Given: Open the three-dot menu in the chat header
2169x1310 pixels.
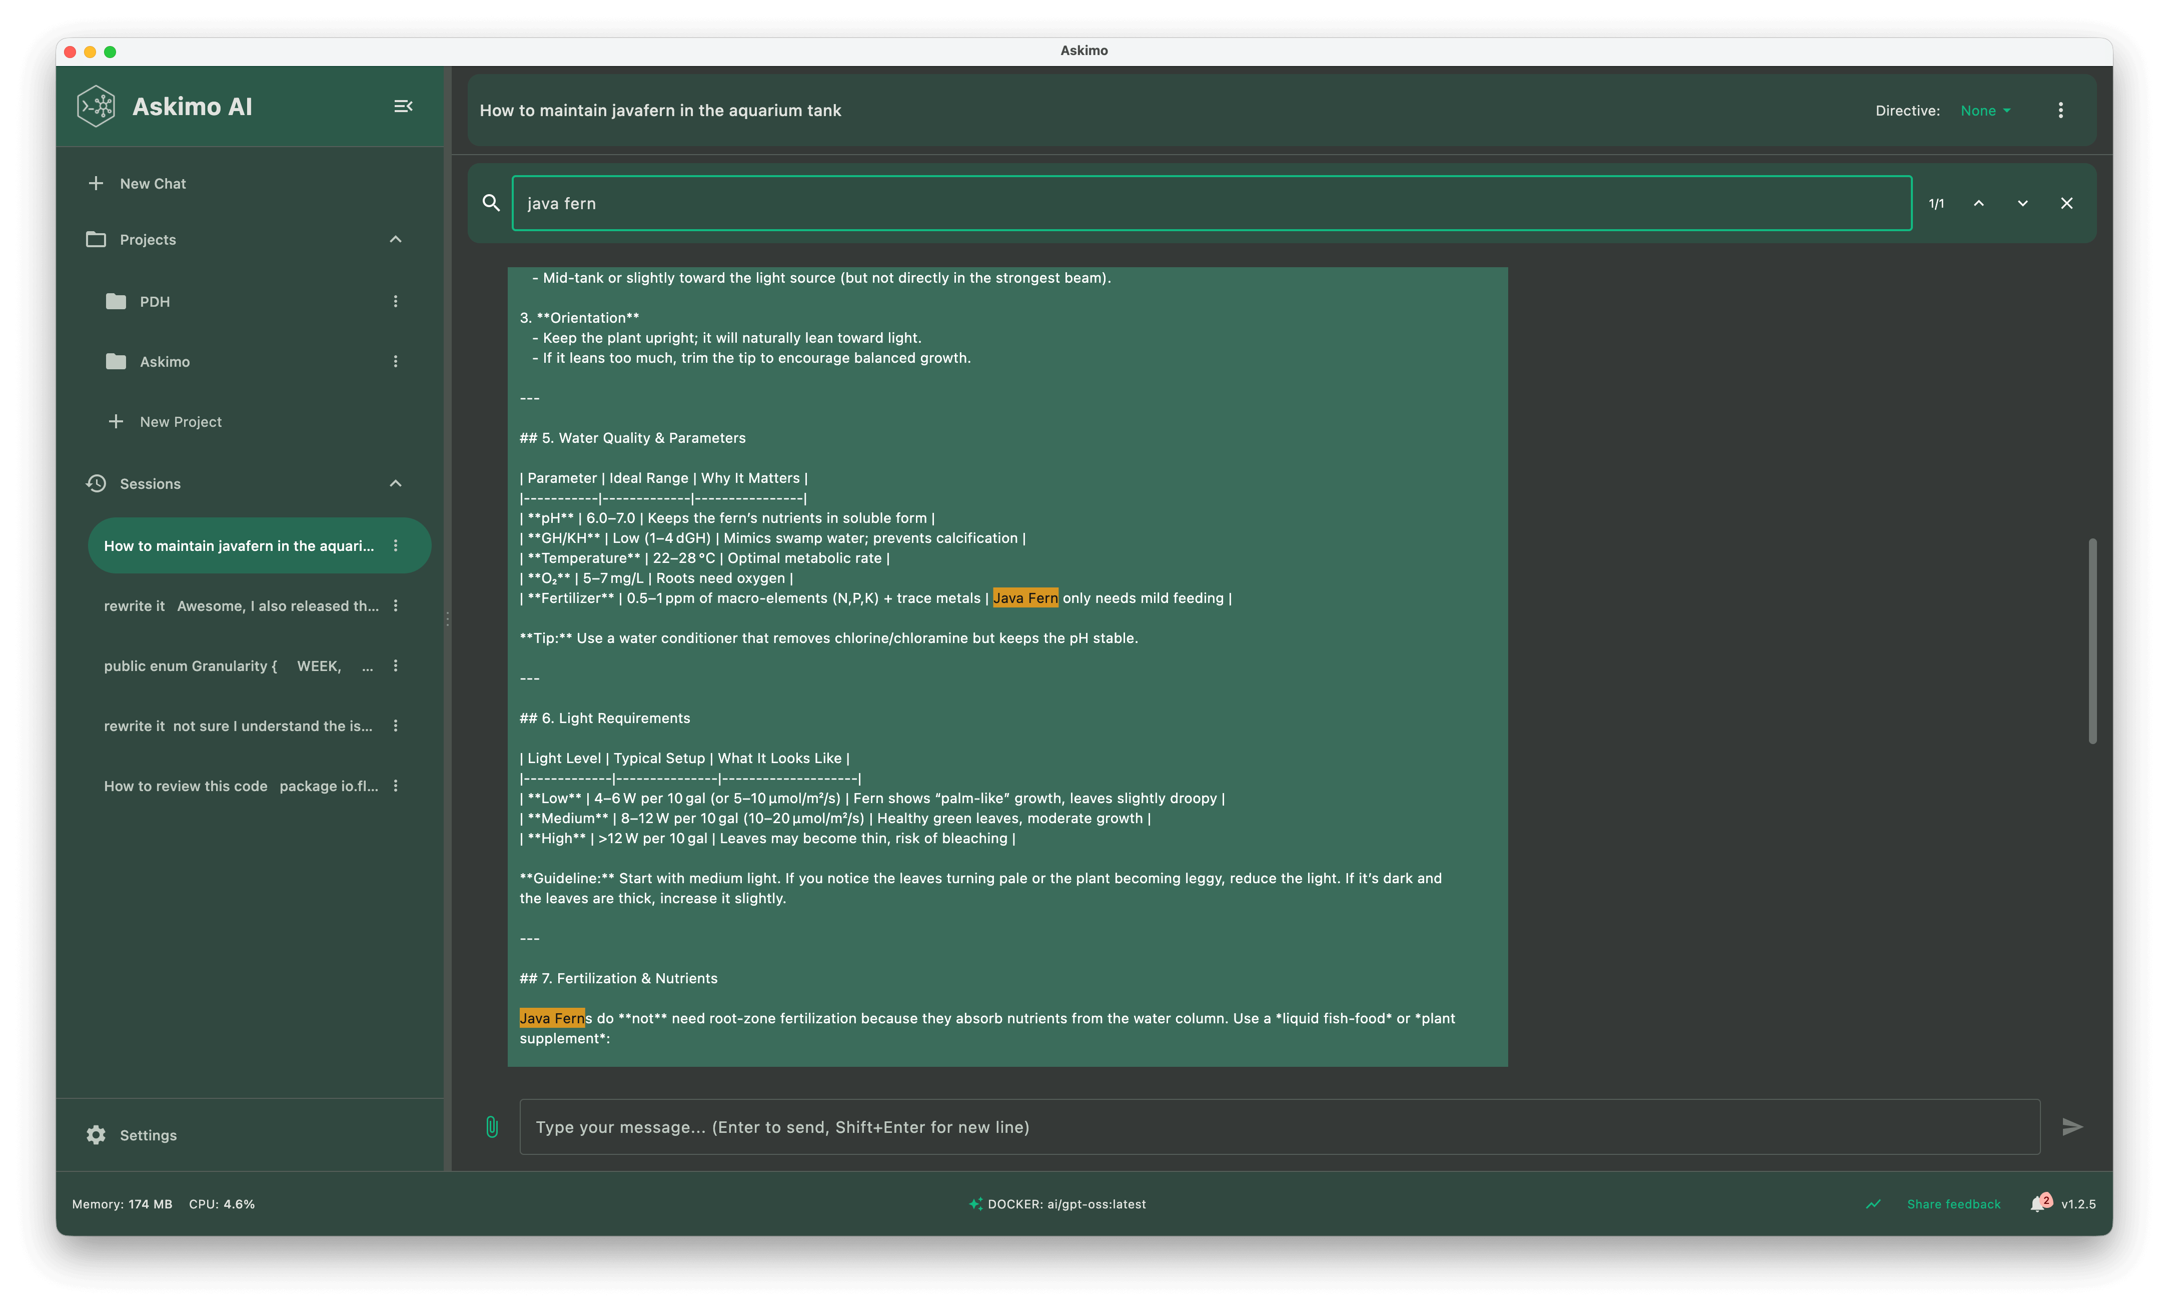Looking at the screenshot, I should click(2061, 110).
